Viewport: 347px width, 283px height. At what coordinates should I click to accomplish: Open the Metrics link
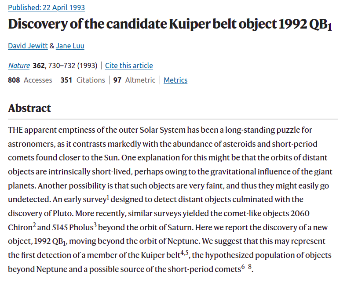point(175,80)
